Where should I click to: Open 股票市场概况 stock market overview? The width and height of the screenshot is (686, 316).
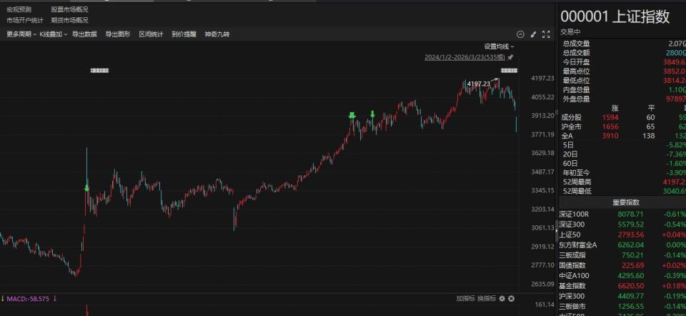69,9
